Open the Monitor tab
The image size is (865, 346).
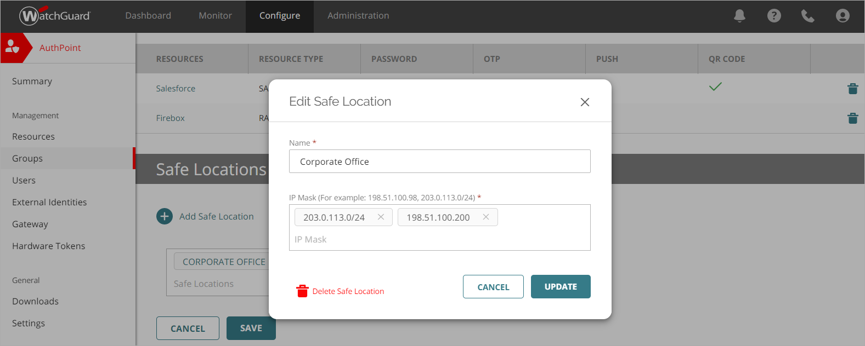215,16
